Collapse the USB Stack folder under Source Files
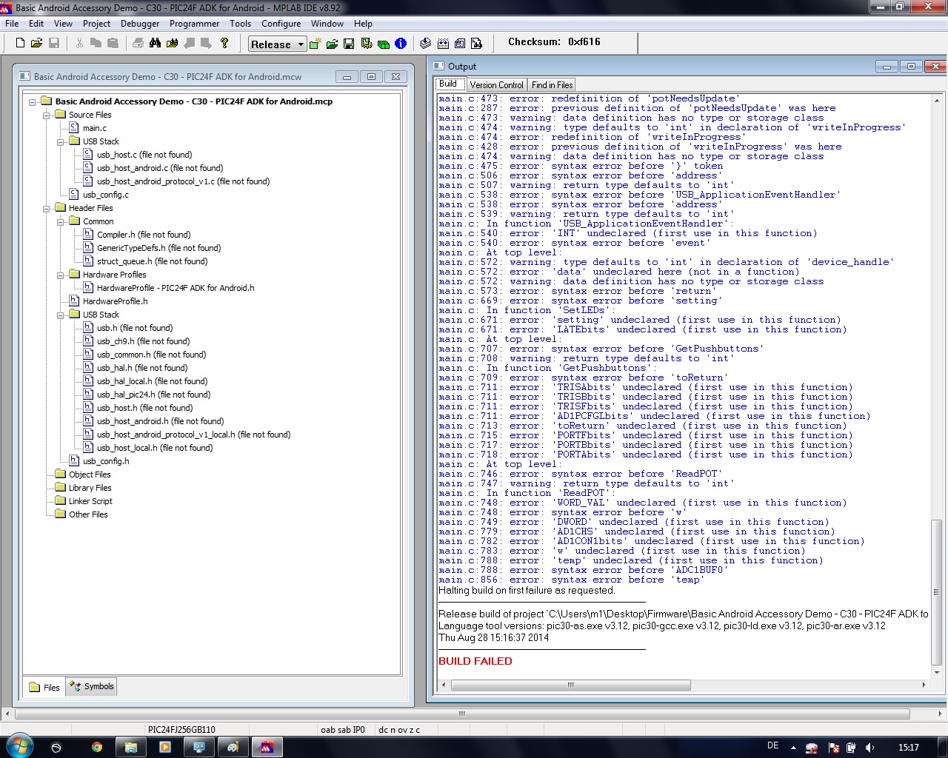Viewport: 948px width, 758px height. (x=61, y=142)
